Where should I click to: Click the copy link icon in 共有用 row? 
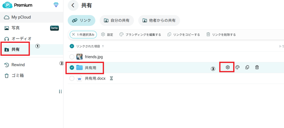point(247,67)
